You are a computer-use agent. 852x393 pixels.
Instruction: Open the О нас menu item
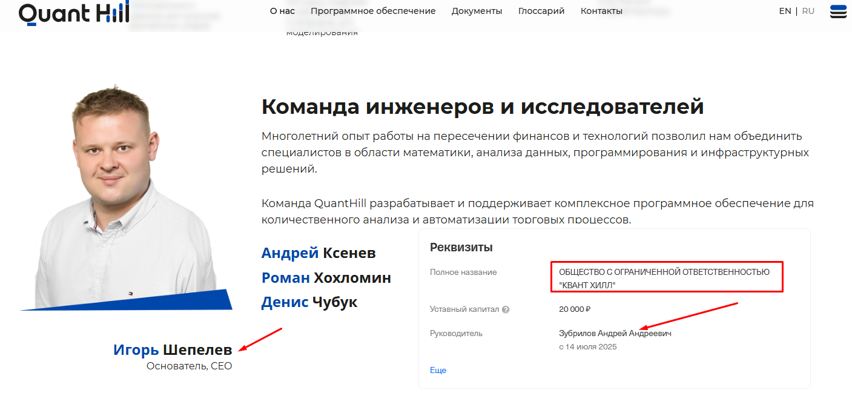(282, 11)
